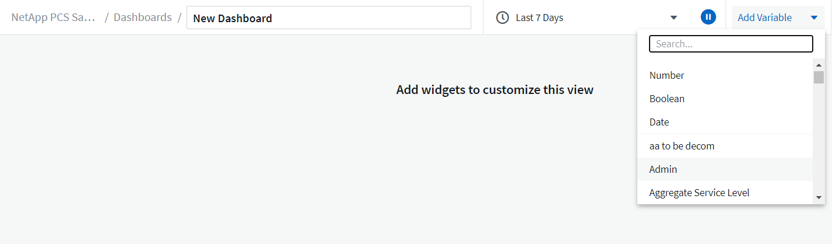
Task: Go to the Dashboards breadcrumb link
Action: coord(143,18)
